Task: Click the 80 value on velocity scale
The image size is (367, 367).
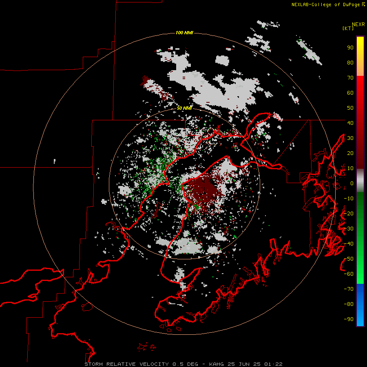Action: 350,63
